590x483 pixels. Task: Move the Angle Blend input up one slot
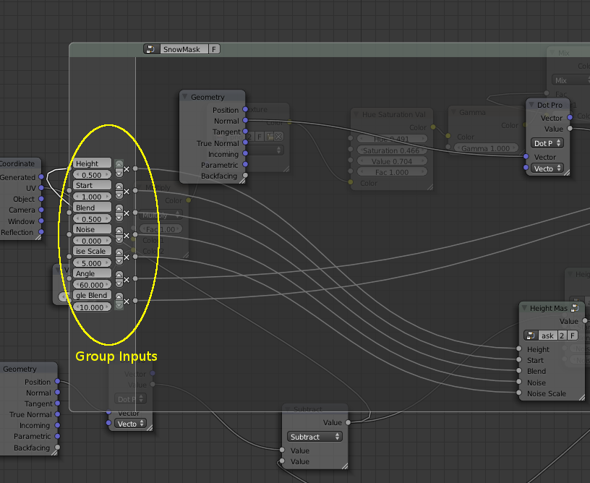tap(119, 296)
